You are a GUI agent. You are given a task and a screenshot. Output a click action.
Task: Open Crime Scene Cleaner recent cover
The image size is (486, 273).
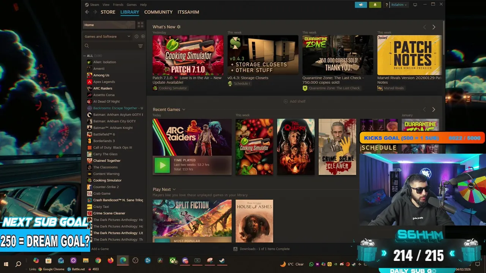(x=337, y=147)
